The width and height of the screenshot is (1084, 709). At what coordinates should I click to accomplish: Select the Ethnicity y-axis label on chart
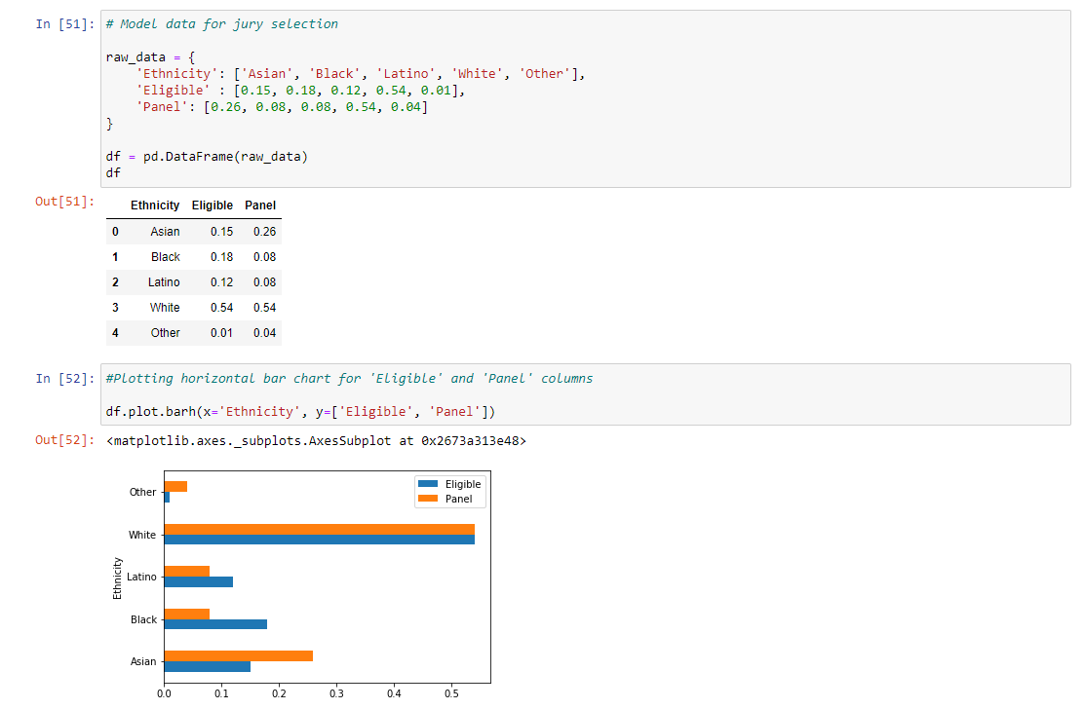coord(117,576)
